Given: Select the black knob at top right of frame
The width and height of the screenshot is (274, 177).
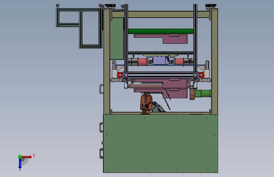Looking at the screenshot, I should 211,6.
